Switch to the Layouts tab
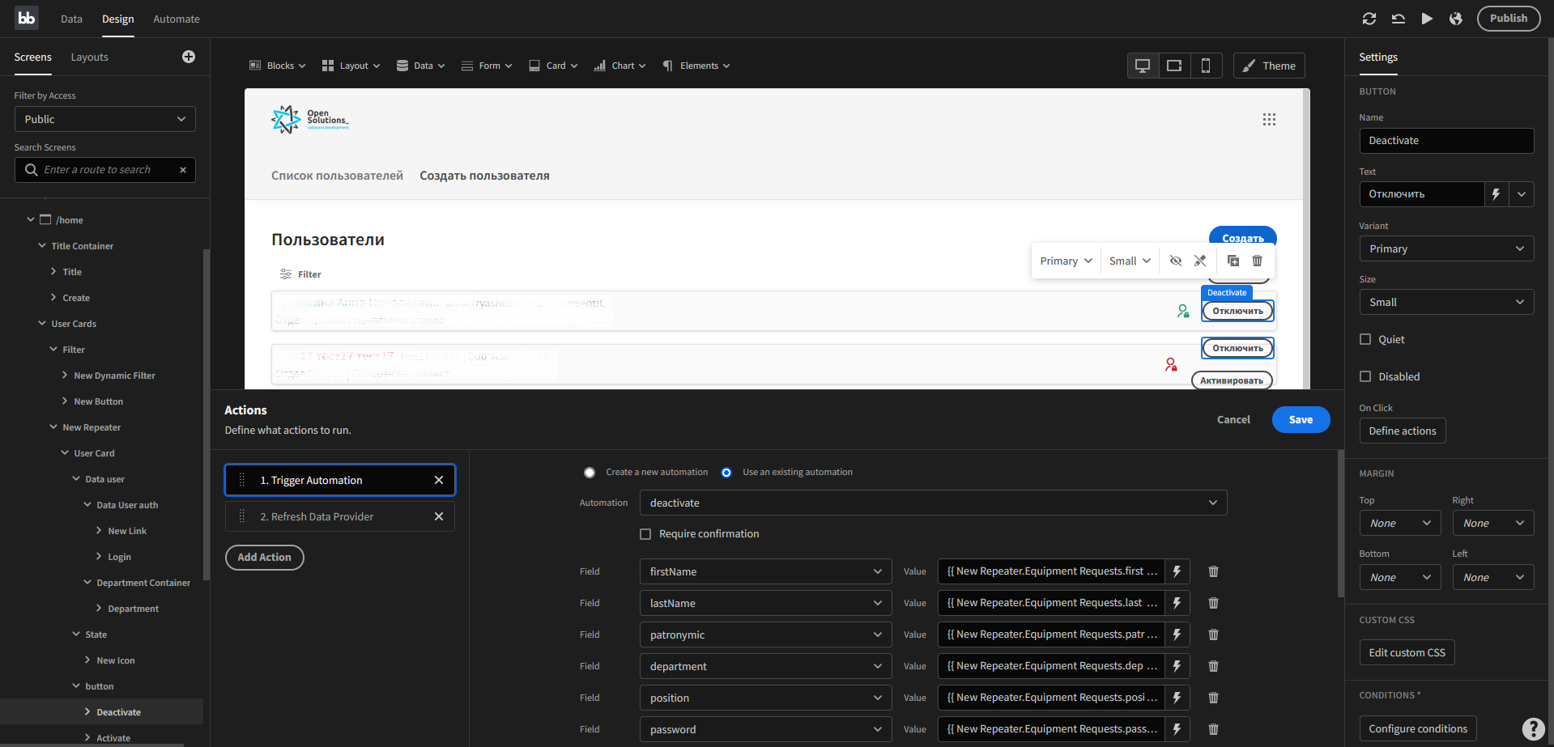Viewport: 1554px width, 747px height. [89, 57]
